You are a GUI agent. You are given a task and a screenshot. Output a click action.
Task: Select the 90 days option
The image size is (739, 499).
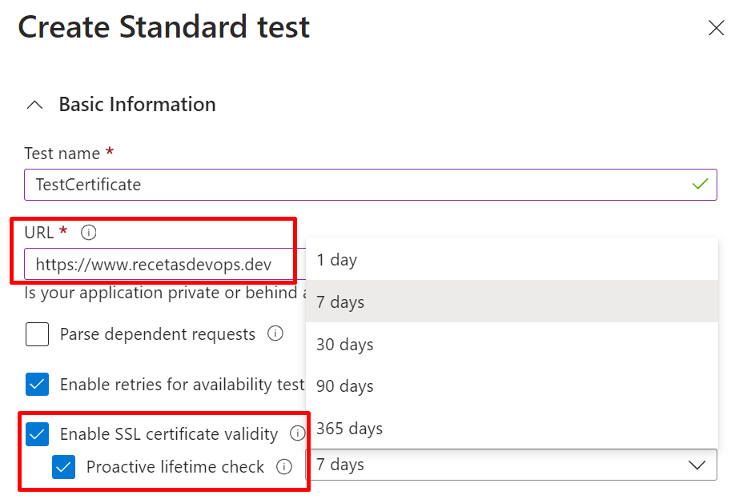coord(512,386)
